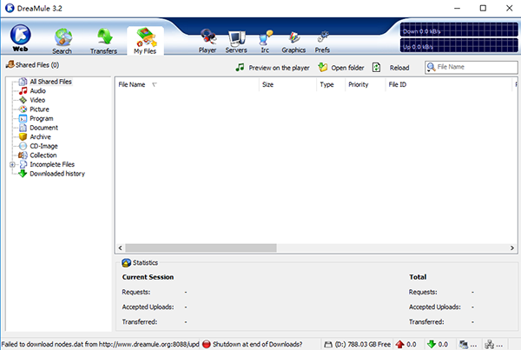Click the File Name search dropdown icon
This screenshot has height=350, width=521.
(x=432, y=67)
